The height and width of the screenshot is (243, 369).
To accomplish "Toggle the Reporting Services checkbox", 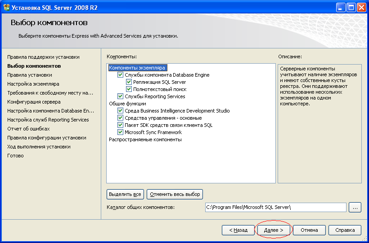I will [x=120, y=96].
